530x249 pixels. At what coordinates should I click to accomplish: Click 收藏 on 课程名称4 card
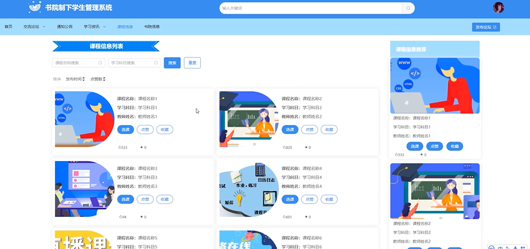(x=329, y=199)
